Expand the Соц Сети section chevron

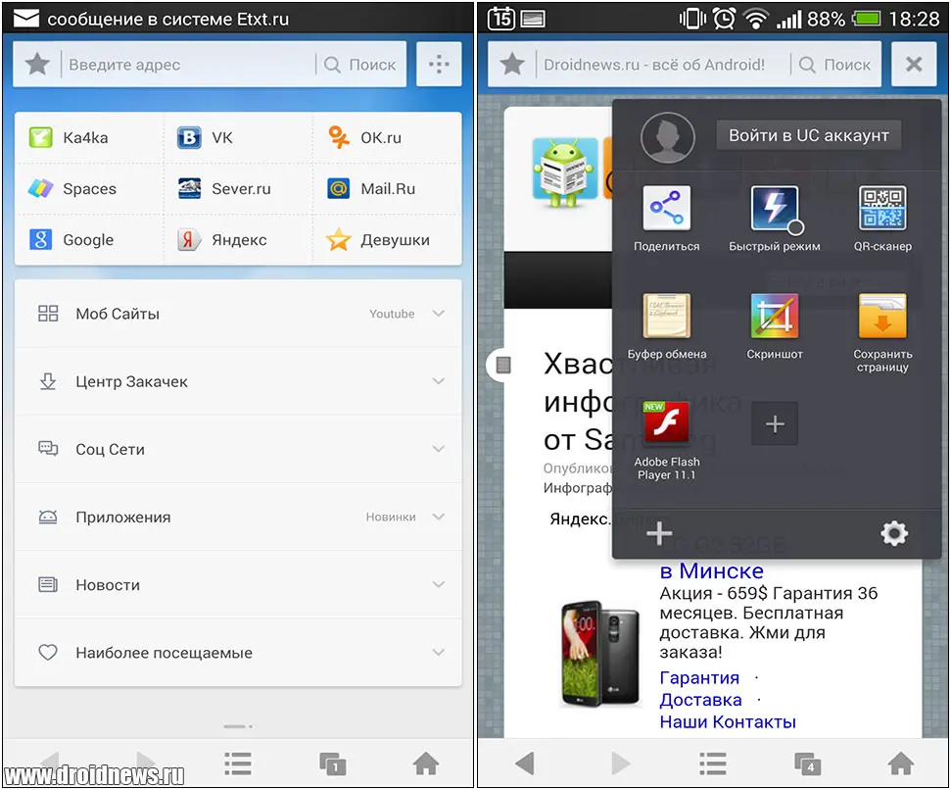click(x=439, y=449)
